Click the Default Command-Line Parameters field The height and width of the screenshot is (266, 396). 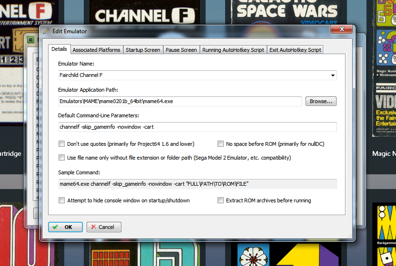(x=198, y=127)
